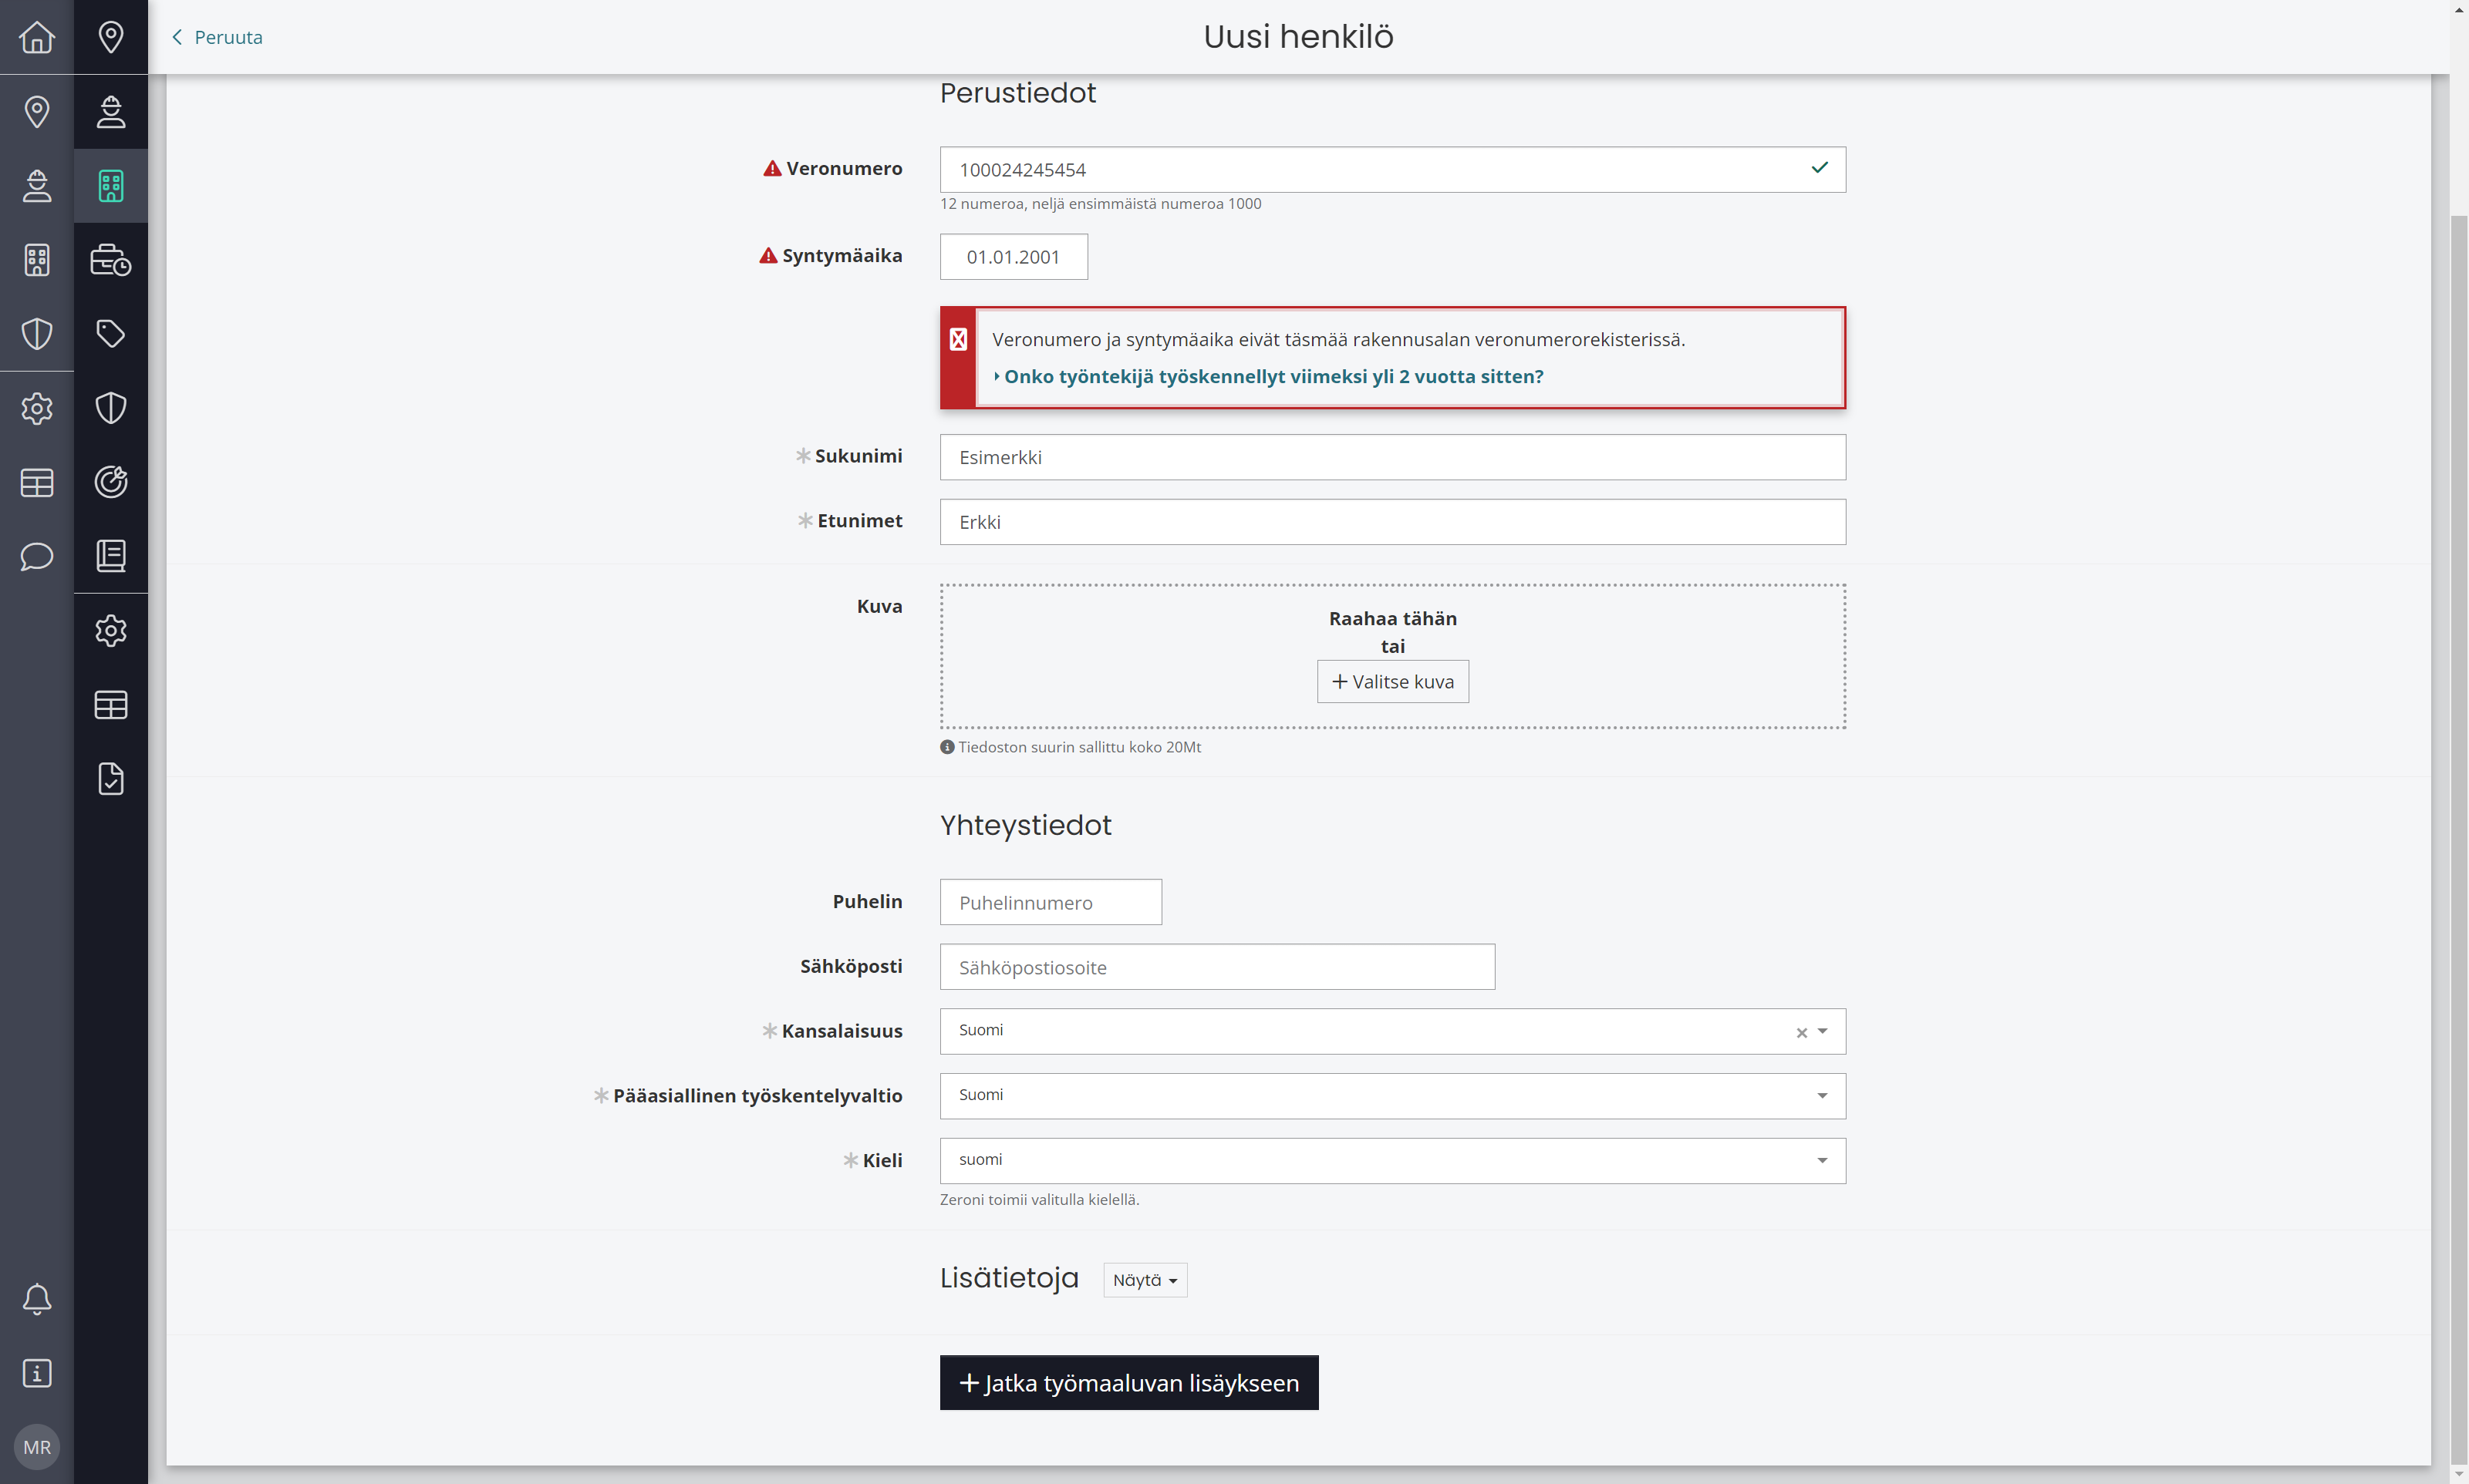Expand Lisätietoja with Näytä button
The image size is (2469, 1484).
coord(1145,1280)
